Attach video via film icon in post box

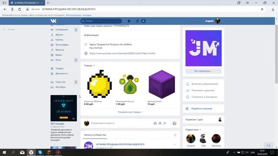tap(160, 123)
